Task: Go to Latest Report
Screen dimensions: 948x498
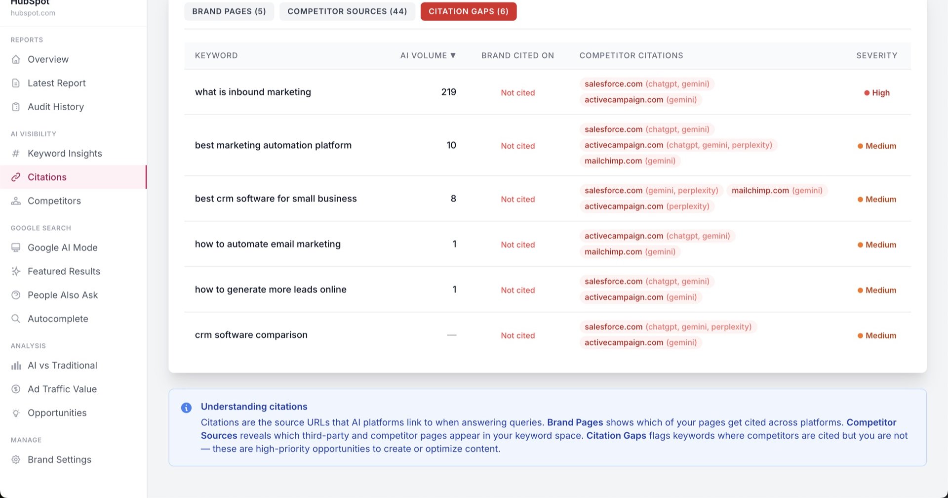Action: pos(73,83)
